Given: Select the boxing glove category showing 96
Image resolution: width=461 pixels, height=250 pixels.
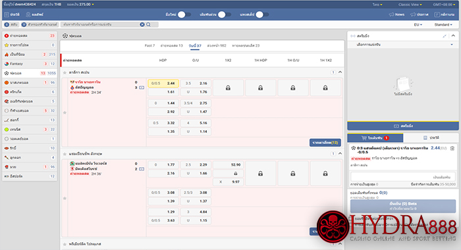Looking at the screenshot, I should tap(30, 167).
